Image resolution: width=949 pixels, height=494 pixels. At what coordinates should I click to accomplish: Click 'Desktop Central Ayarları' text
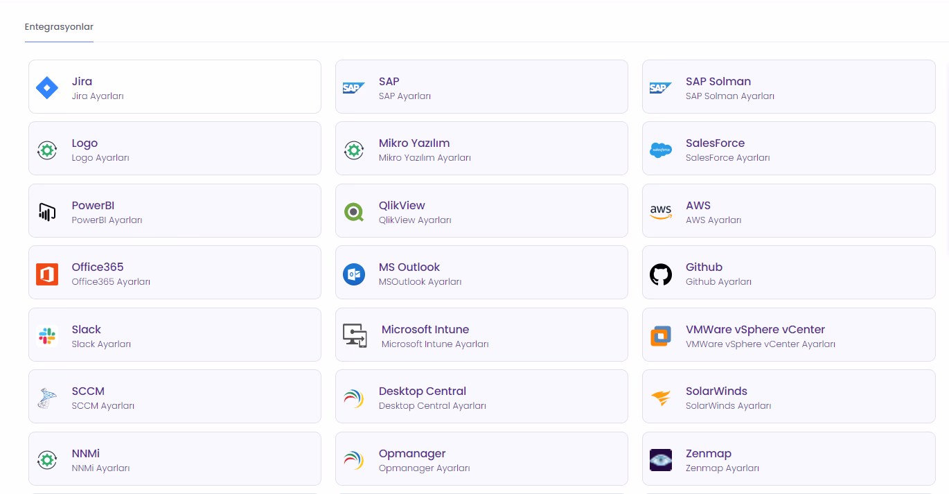point(432,406)
